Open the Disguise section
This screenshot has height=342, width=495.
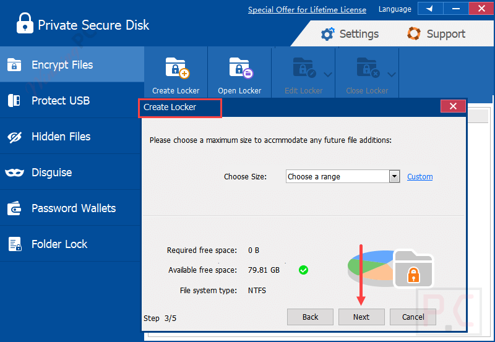tap(70, 173)
